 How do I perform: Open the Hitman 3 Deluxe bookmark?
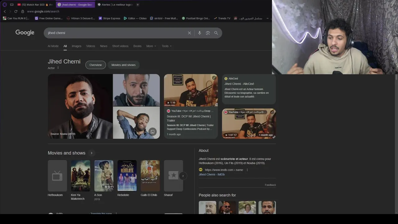[81, 18]
